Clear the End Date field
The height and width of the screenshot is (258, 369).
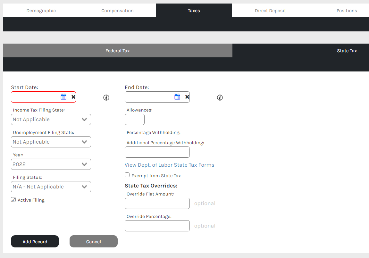click(187, 97)
